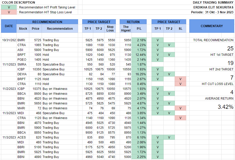Viewport: 235px width, 160px height.
Task: Click the Stop Loss column header
Action: point(110,29)
